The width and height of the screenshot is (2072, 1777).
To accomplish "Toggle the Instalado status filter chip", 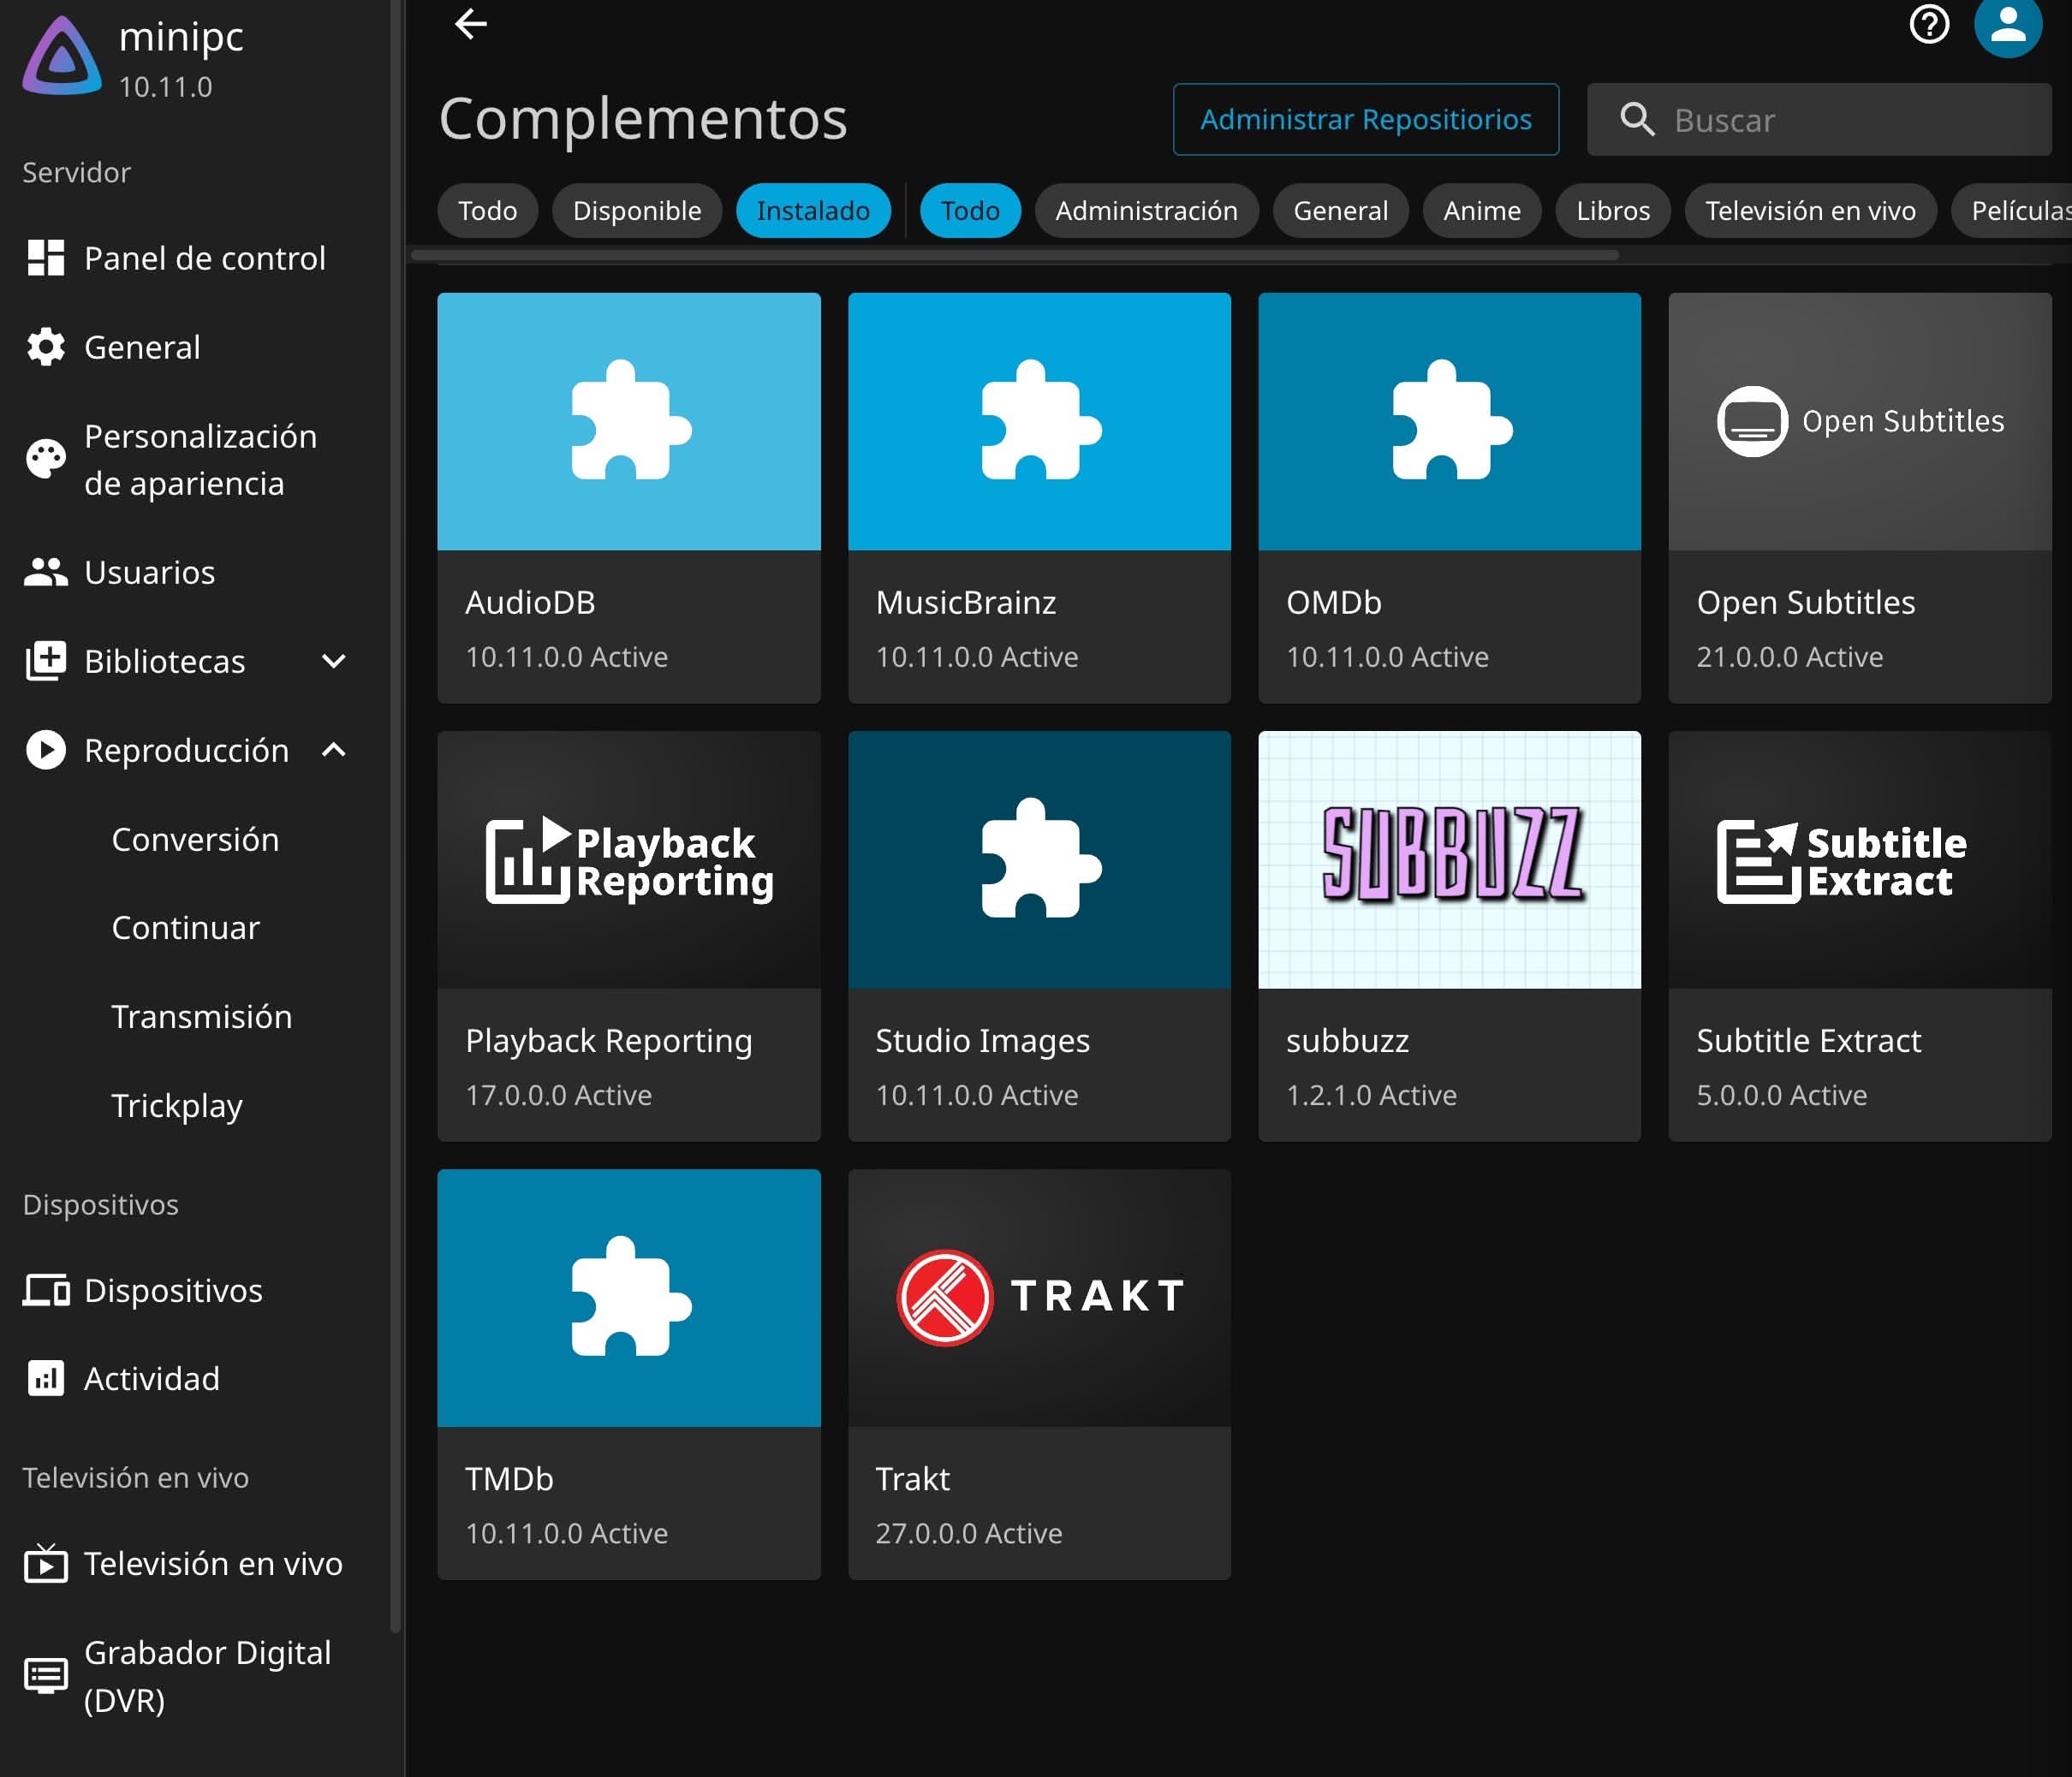I will click(812, 211).
